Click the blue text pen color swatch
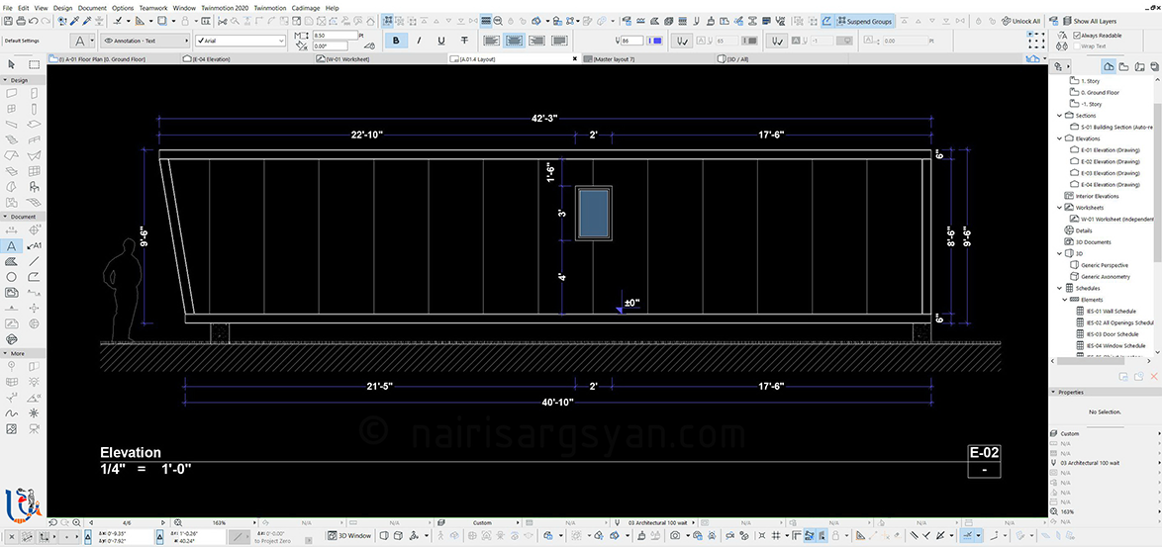The height and width of the screenshot is (547, 1162). pos(655,41)
